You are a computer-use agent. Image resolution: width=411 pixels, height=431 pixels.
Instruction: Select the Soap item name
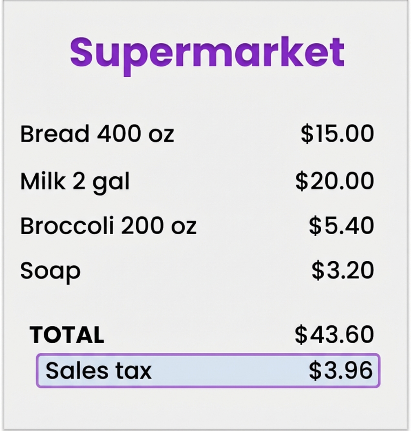click(50, 271)
